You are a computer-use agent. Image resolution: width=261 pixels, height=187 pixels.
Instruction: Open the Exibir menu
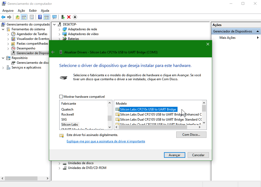click(x=33, y=11)
